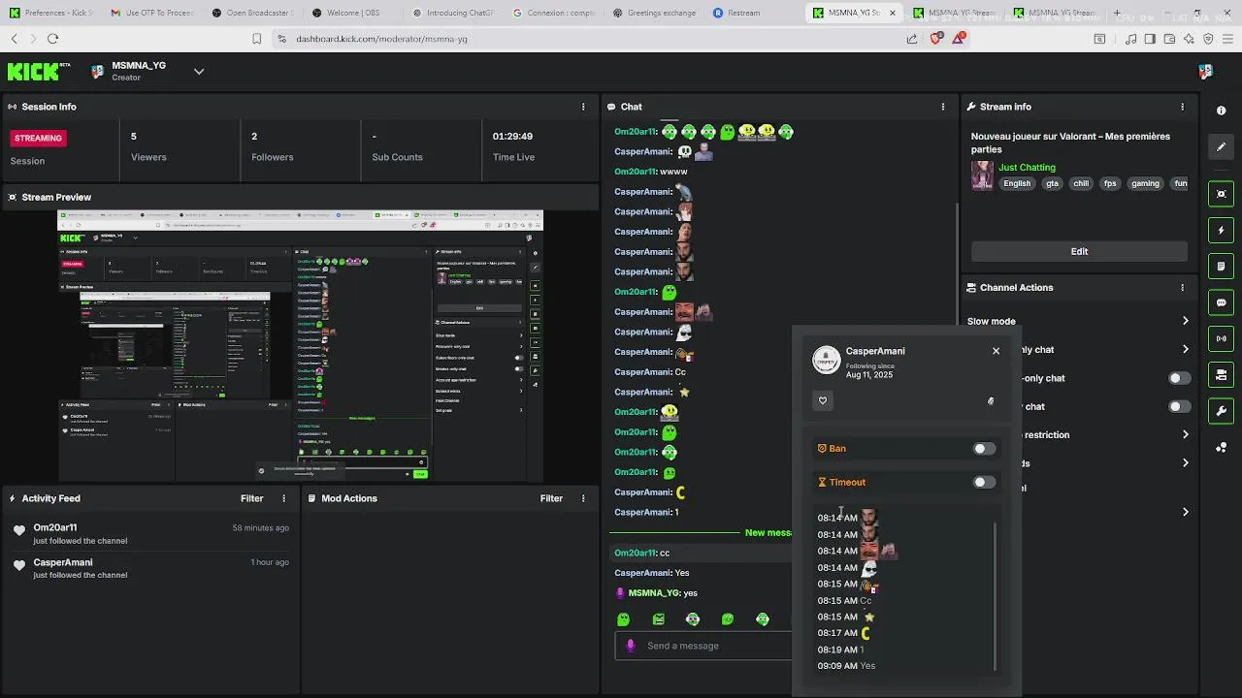Screen dimensions: 1242x698
Task: Click the Brave shields icon in address bar
Action: coord(935,39)
